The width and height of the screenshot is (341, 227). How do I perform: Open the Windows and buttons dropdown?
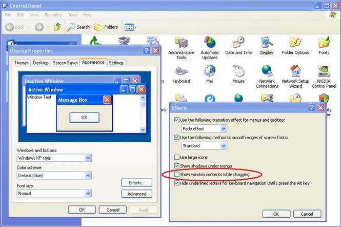click(88, 158)
